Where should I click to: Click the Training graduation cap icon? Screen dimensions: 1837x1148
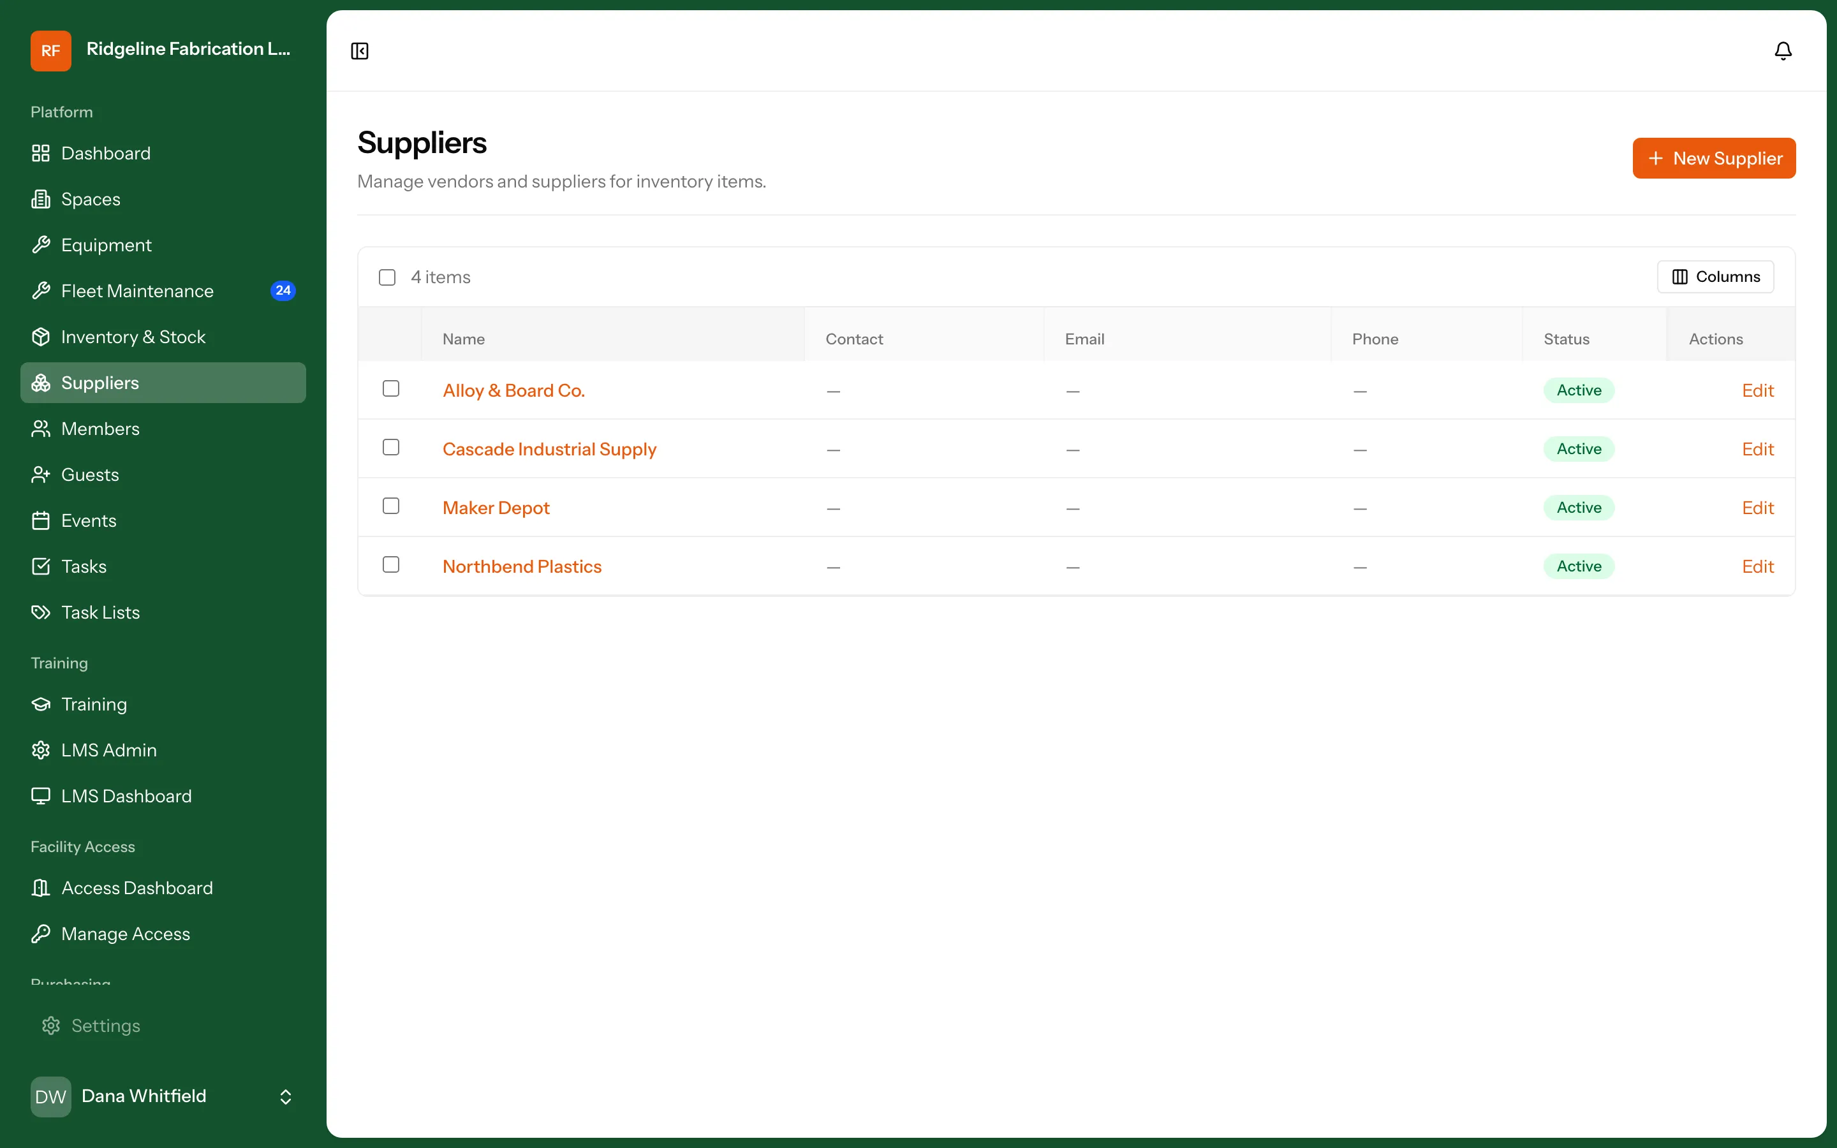coord(41,705)
